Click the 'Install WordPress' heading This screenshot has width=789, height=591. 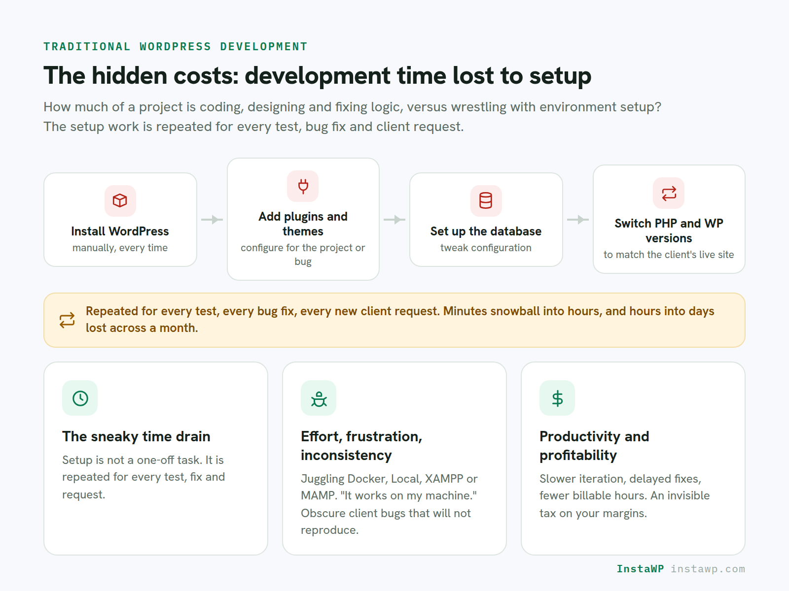(x=120, y=231)
